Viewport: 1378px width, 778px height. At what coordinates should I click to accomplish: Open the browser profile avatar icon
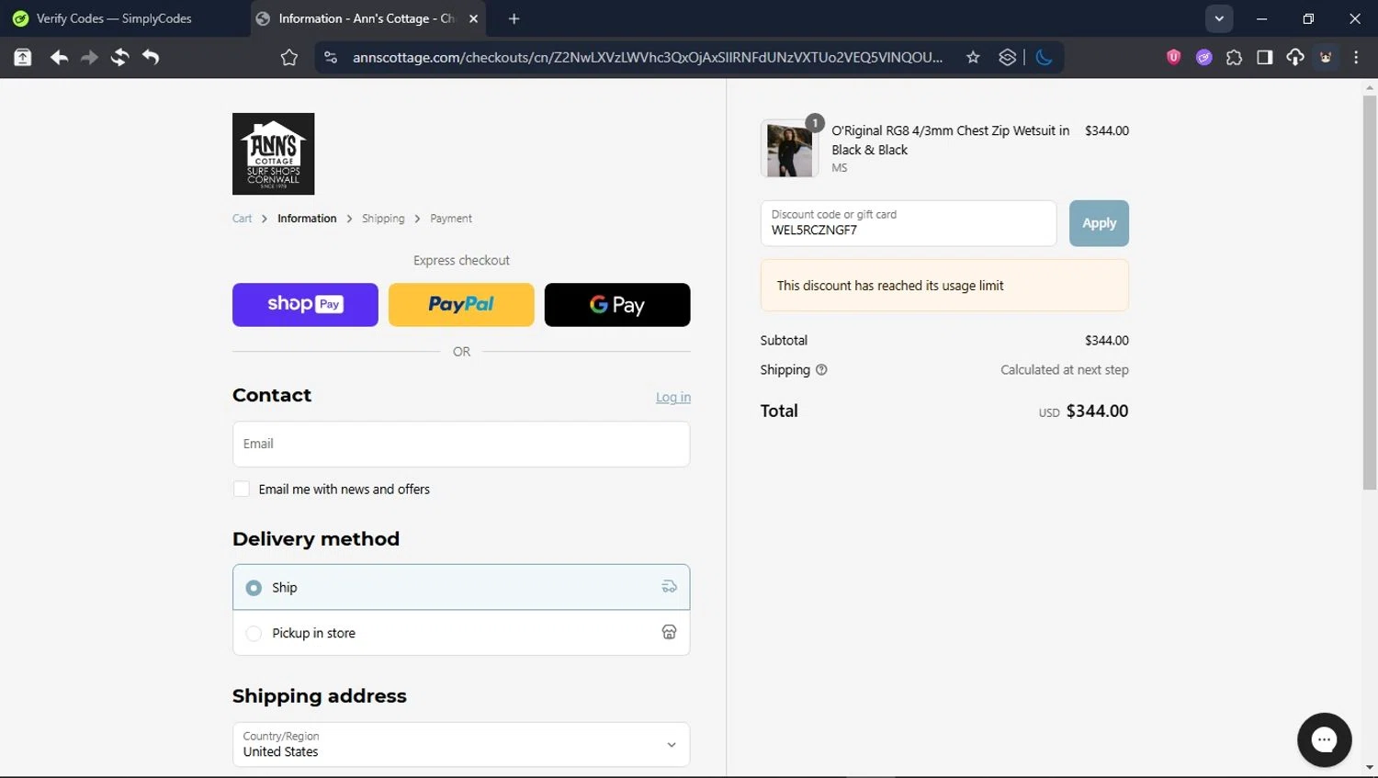1326,57
